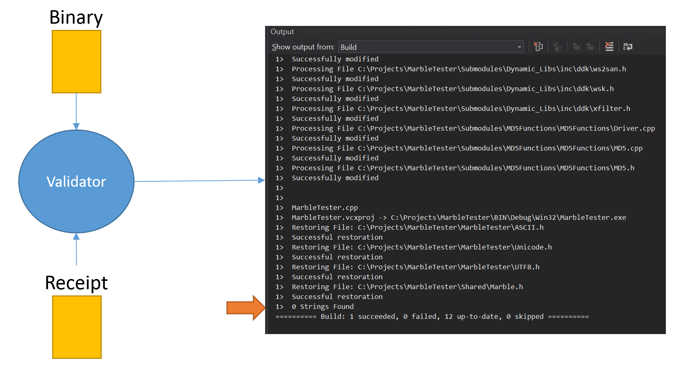Click the Restoring File UTF8.h line
The height and width of the screenshot is (372, 683).
pyautogui.click(x=416, y=267)
